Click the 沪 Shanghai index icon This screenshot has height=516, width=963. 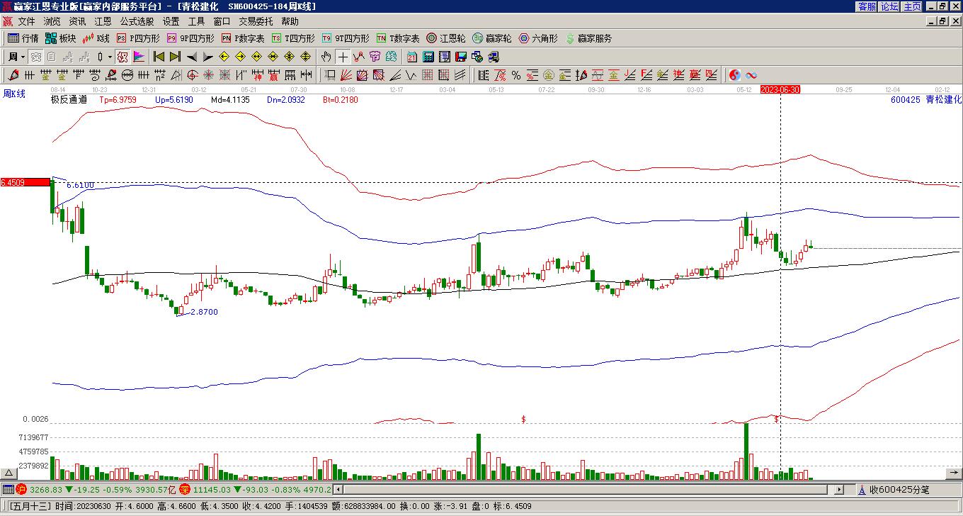tap(21, 489)
